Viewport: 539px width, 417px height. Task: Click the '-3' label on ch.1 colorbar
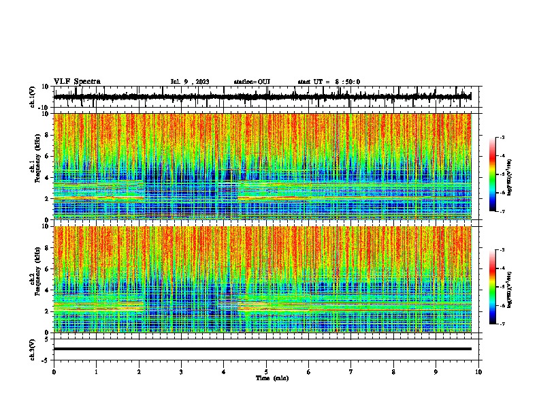502,137
